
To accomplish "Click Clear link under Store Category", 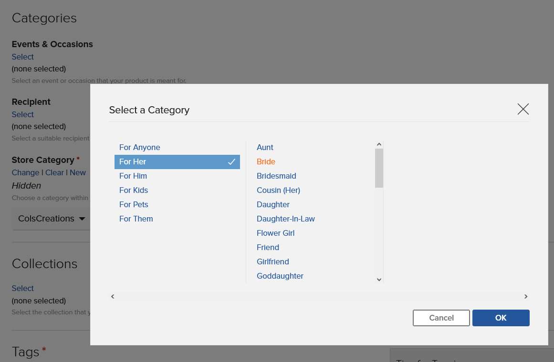I will pos(54,172).
